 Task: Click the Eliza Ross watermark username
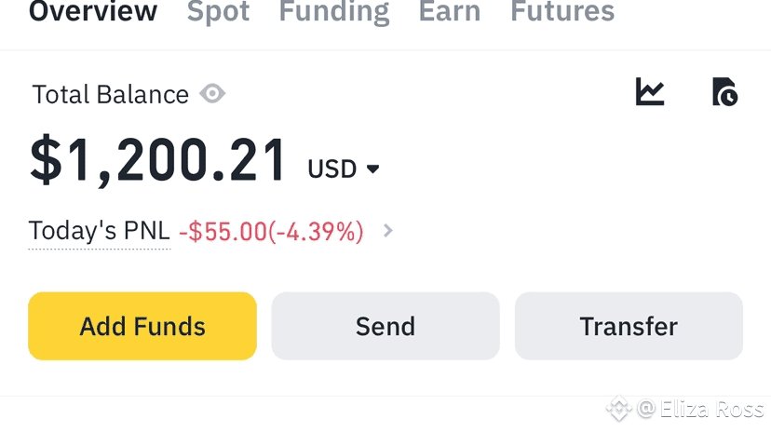click(x=700, y=409)
